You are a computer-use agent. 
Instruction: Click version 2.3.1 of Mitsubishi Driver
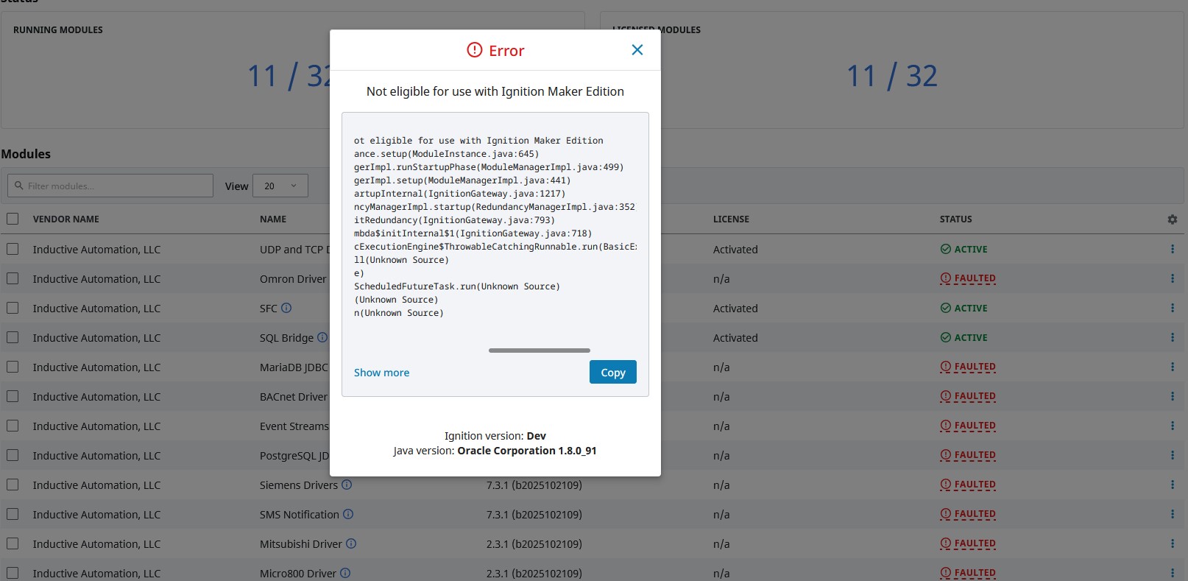(x=534, y=544)
